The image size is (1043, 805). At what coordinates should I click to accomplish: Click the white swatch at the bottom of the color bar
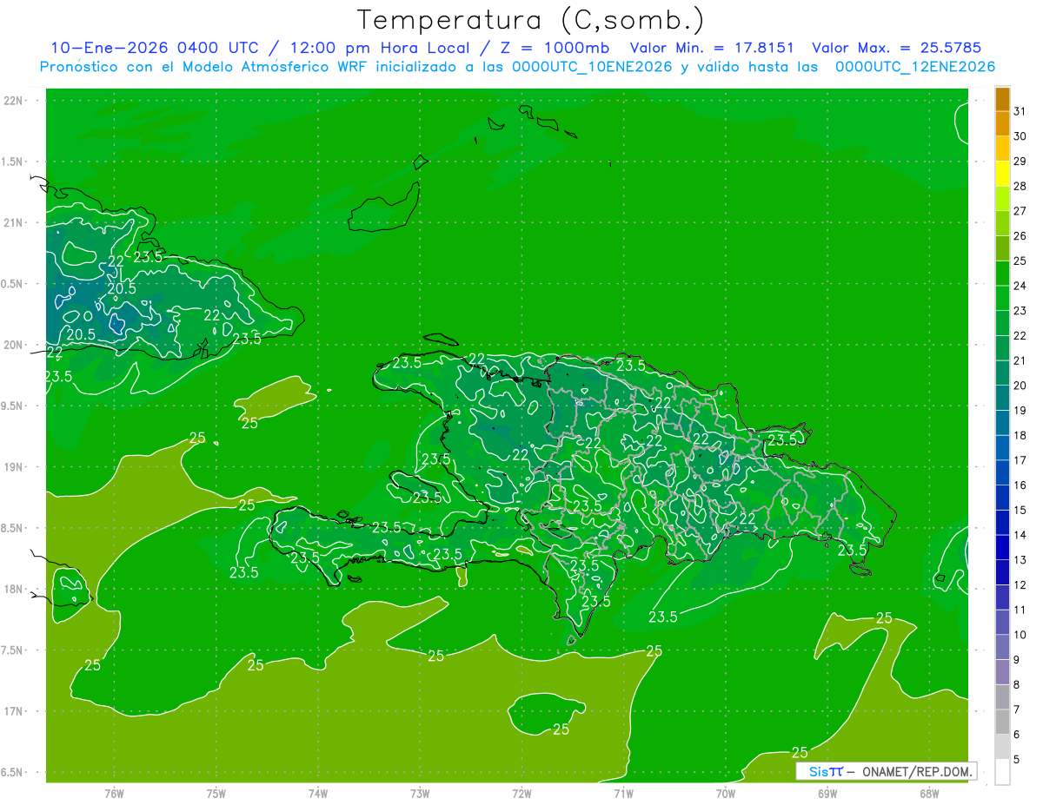1002,772
